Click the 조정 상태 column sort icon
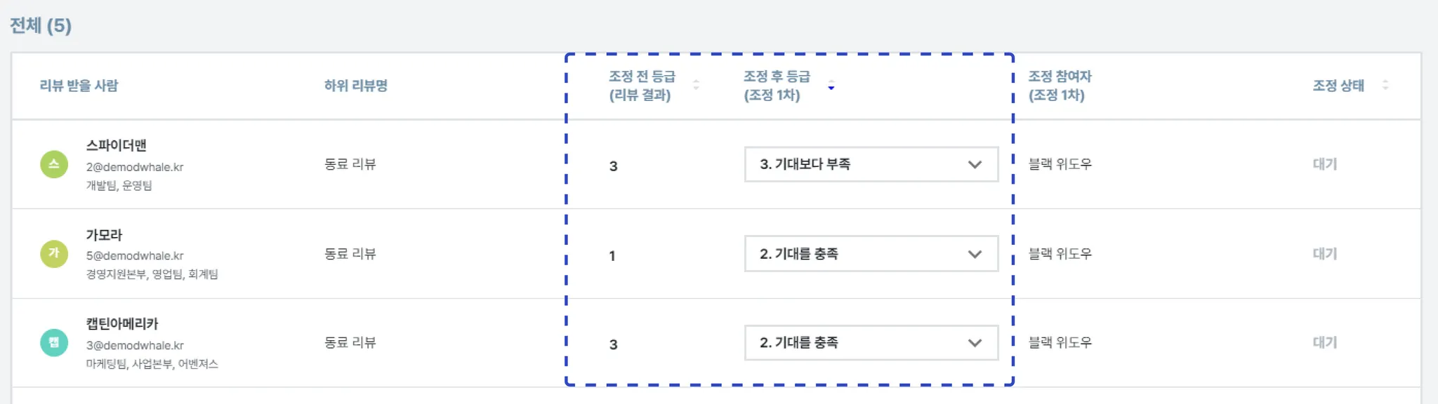The width and height of the screenshot is (1438, 404). click(1385, 86)
